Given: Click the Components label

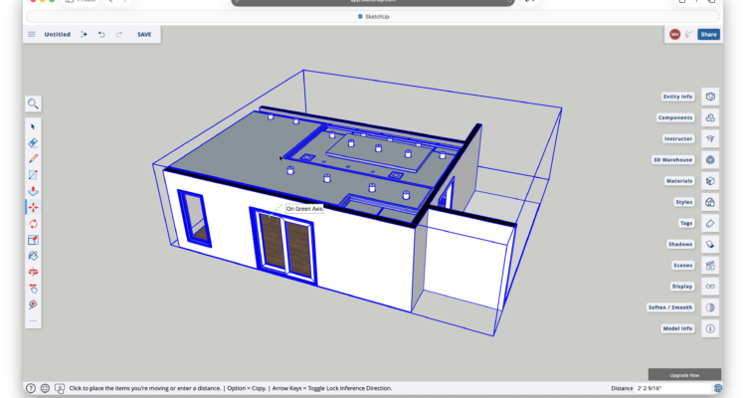Looking at the screenshot, I should click(x=675, y=117).
